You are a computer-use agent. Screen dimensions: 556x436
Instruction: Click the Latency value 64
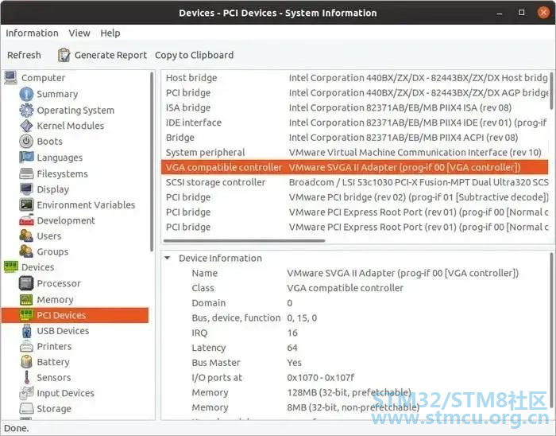(292, 348)
